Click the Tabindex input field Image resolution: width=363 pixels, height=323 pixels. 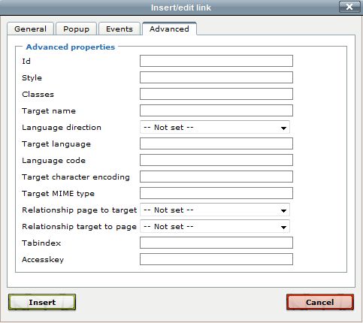click(x=216, y=243)
